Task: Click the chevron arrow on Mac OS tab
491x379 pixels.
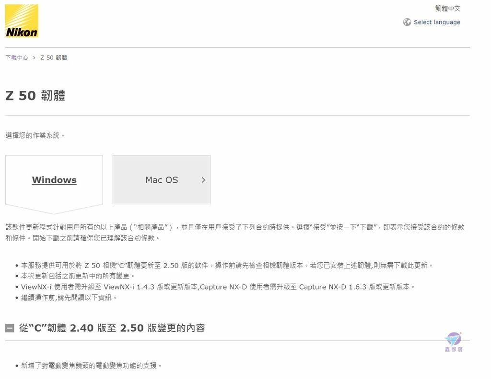Action: point(203,180)
